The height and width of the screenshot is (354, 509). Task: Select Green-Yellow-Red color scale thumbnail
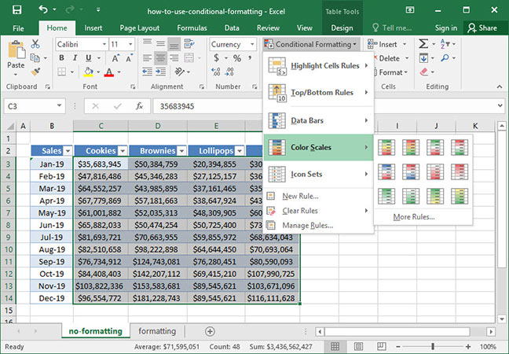tap(386, 147)
